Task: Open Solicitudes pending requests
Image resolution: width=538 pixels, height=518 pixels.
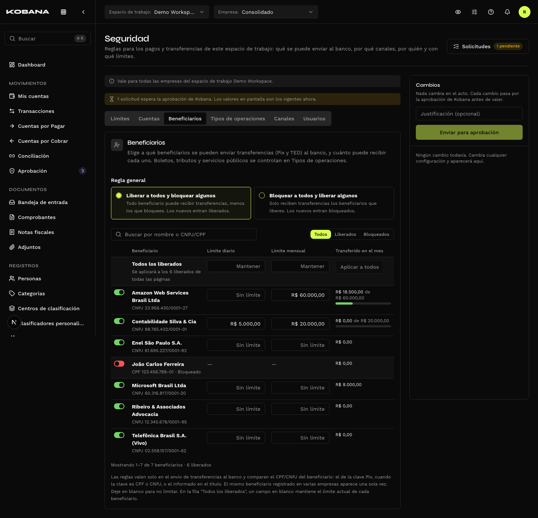Action: coord(488,46)
